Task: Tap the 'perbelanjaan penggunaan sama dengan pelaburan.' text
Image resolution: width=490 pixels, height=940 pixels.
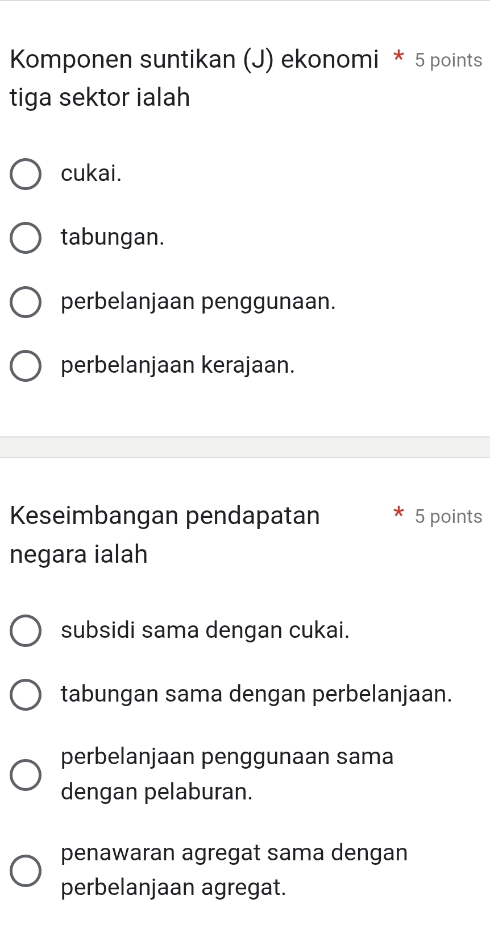Action: (x=227, y=774)
